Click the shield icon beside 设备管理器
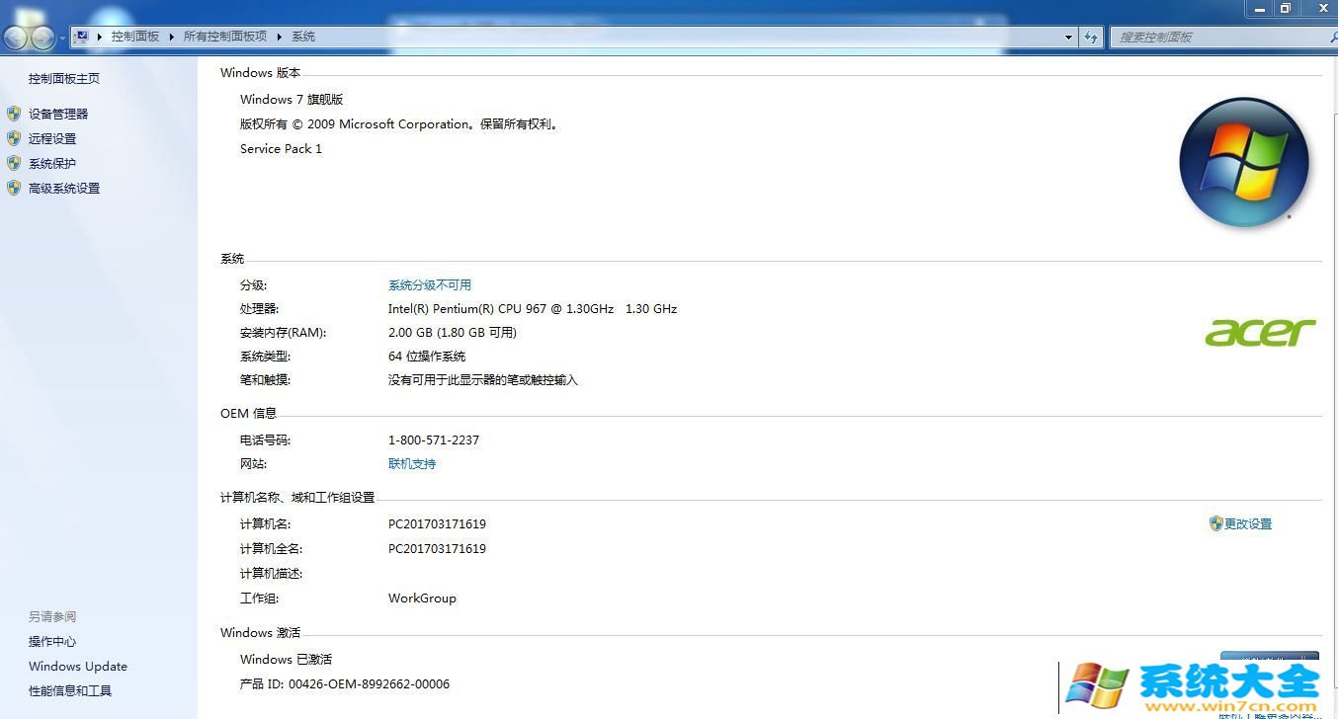The width and height of the screenshot is (1338, 719). tap(14, 114)
